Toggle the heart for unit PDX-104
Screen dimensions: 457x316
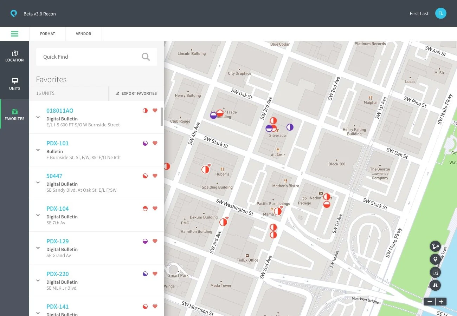(x=155, y=209)
